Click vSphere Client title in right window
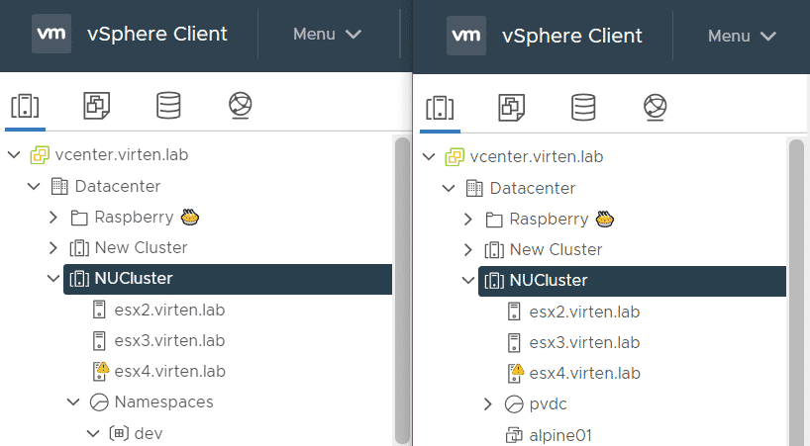Screen dimensions: 810x446 pos(572,36)
